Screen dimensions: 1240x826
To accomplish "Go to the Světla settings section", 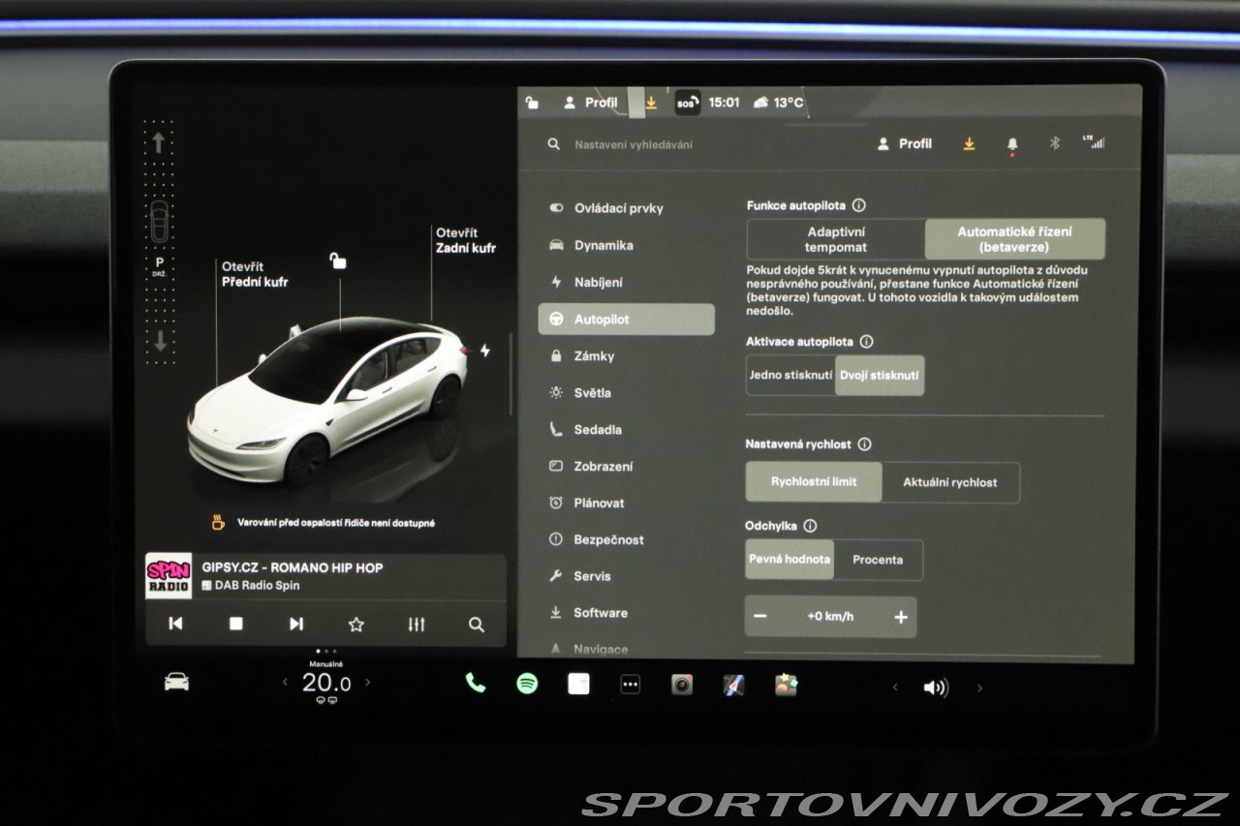I will click(592, 393).
